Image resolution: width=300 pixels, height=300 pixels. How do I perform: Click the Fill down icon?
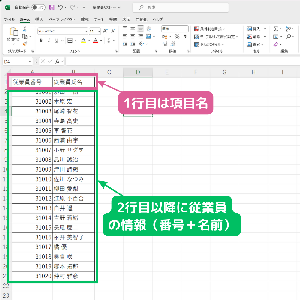(276, 37)
